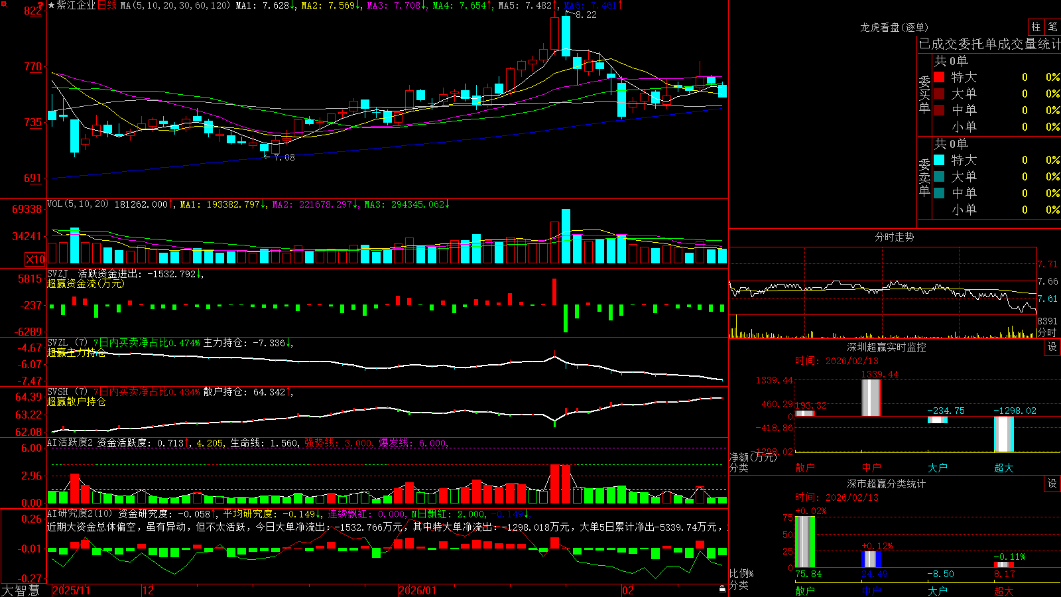Click the 日线 period label

[x=107, y=5]
